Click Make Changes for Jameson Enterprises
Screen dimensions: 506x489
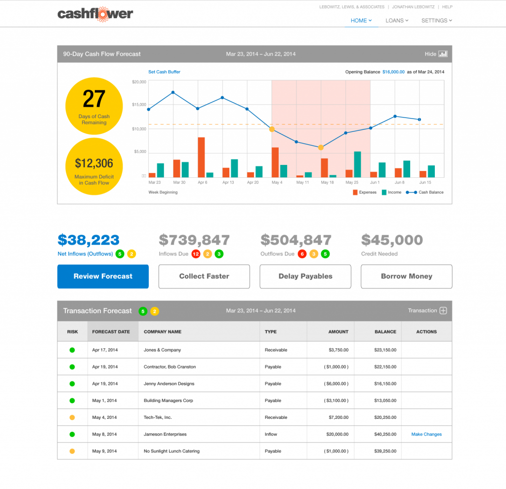pyautogui.click(x=426, y=434)
